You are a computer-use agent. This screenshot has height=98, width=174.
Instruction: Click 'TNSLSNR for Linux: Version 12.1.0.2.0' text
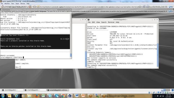pos(126,34)
